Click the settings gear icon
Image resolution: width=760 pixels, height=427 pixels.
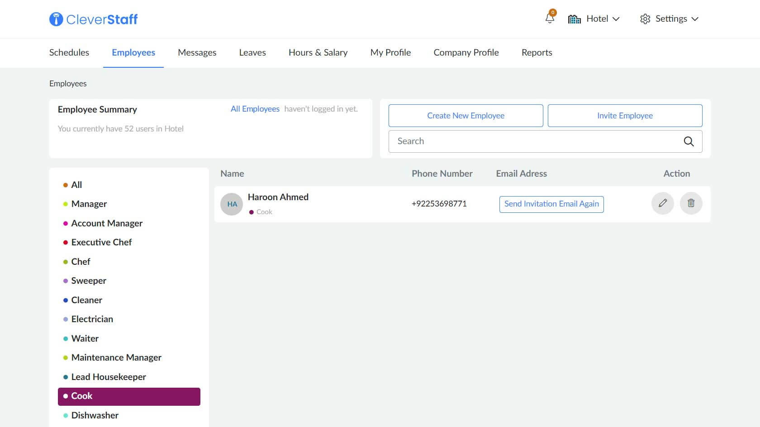click(645, 19)
